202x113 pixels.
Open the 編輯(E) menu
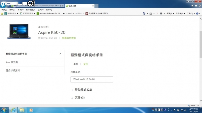click(12, 10)
